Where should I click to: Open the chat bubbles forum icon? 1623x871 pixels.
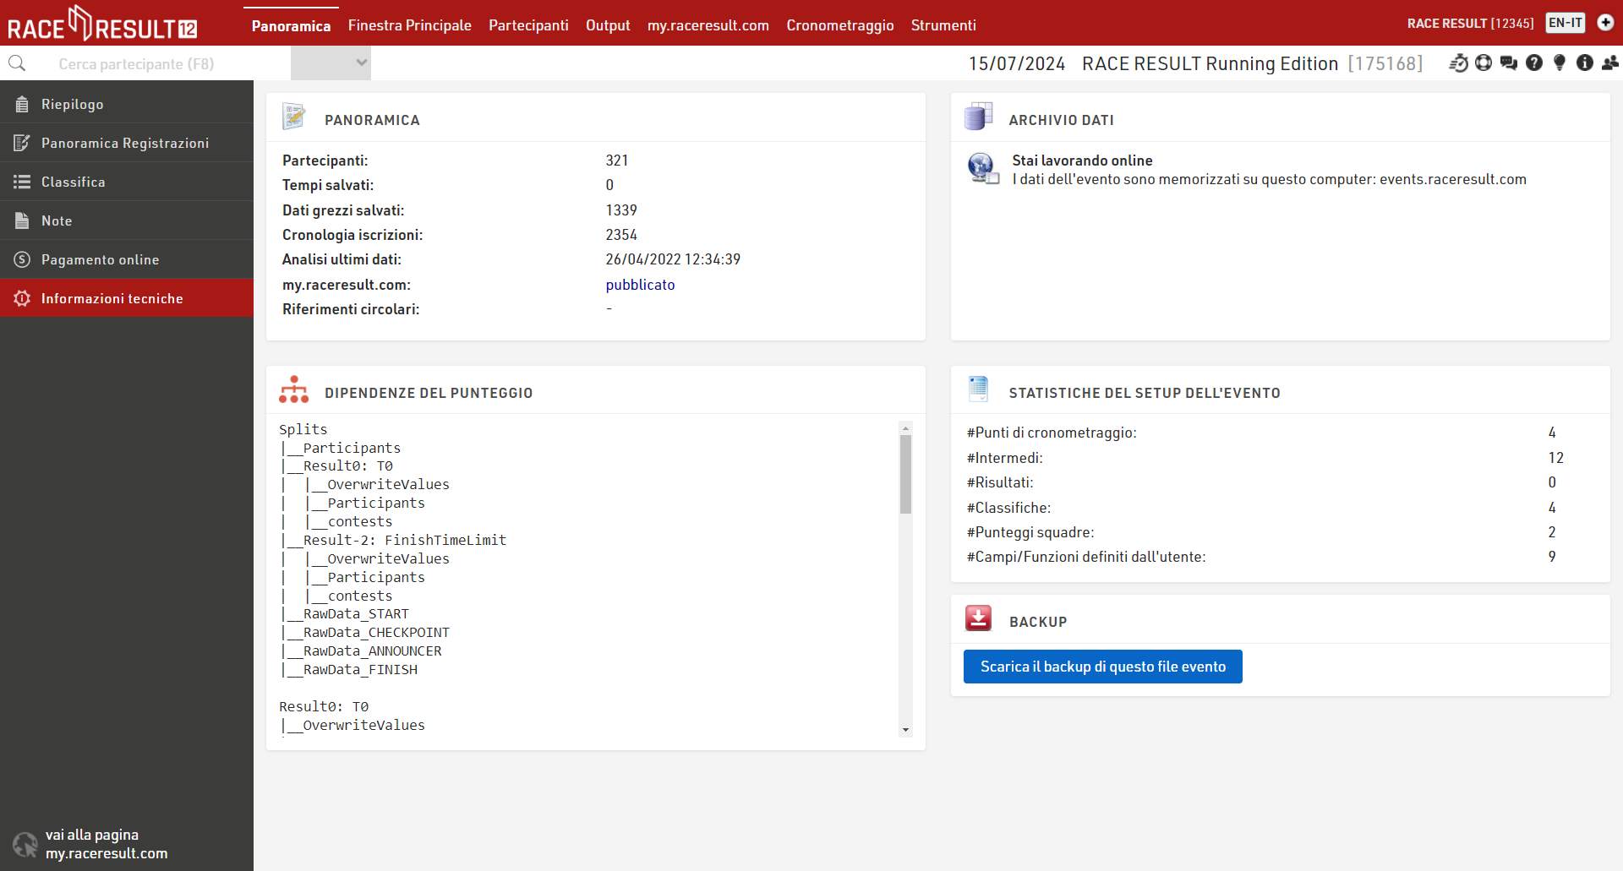pos(1509,63)
